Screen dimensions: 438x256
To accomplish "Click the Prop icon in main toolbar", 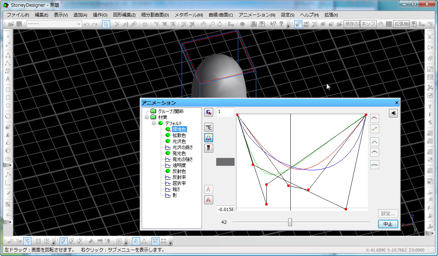I will click(231, 24).
